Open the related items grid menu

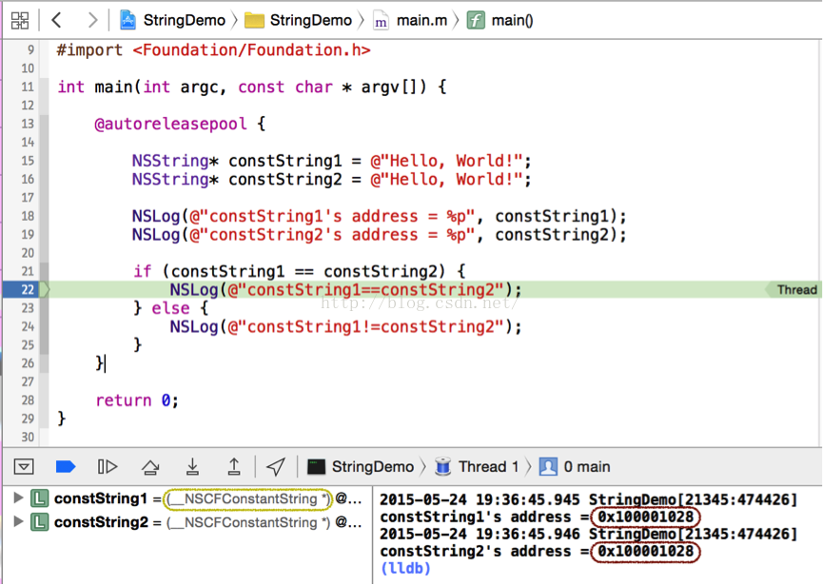click(x=20, y=21)
